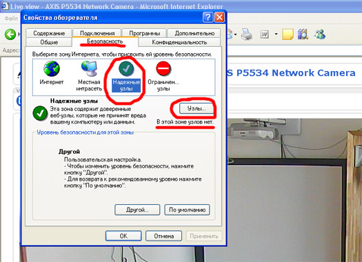
Task: Click the Messenger people icon in IE toolbar
Action: [x=320, y=34]
